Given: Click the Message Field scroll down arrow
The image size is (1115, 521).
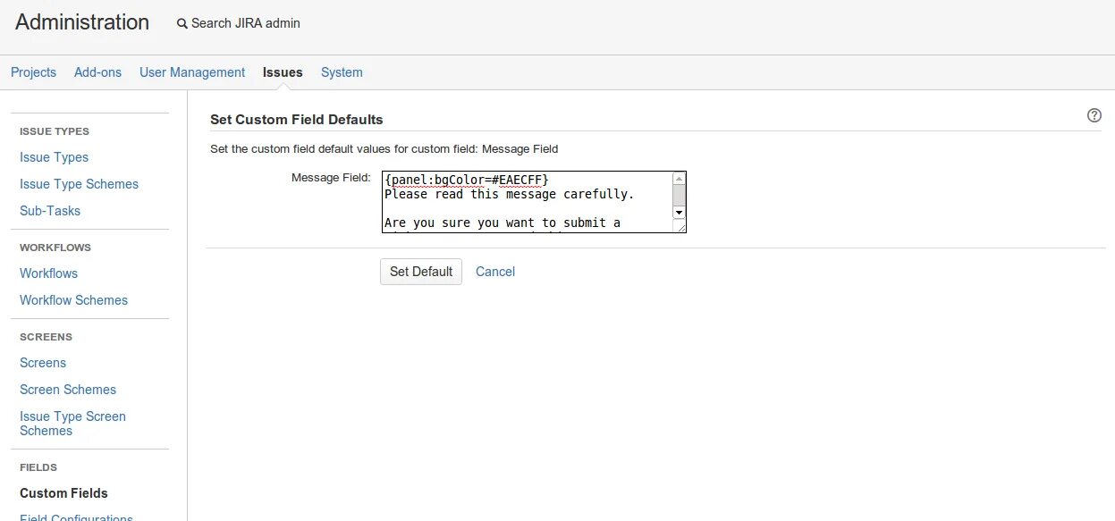Looking at the screenshot, I should pos(679,212).
